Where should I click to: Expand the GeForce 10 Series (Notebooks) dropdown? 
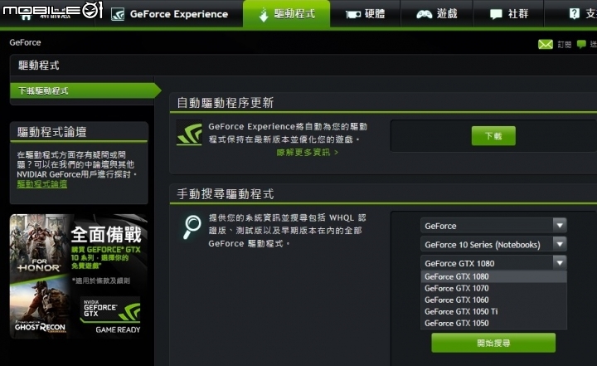pyautogui.click(x=493, y=244)
